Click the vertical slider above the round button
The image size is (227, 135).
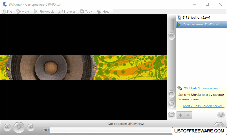[171, 25]
